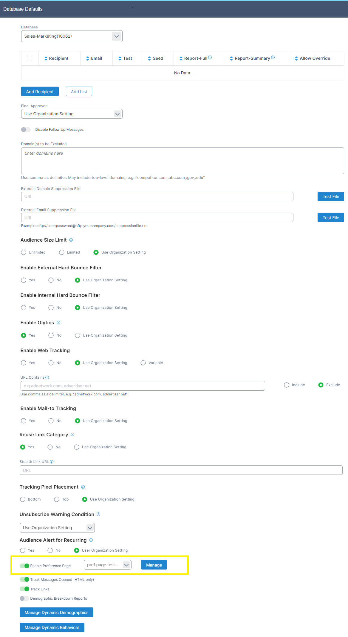Toggle Disable Follow Up Messages switch
Image resolution: width=348 pixels, height=637 pixels.
tap(26, 130)
